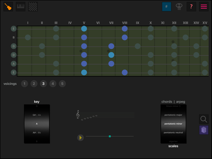Tap note on A string fret VII

tap(111, 64)
